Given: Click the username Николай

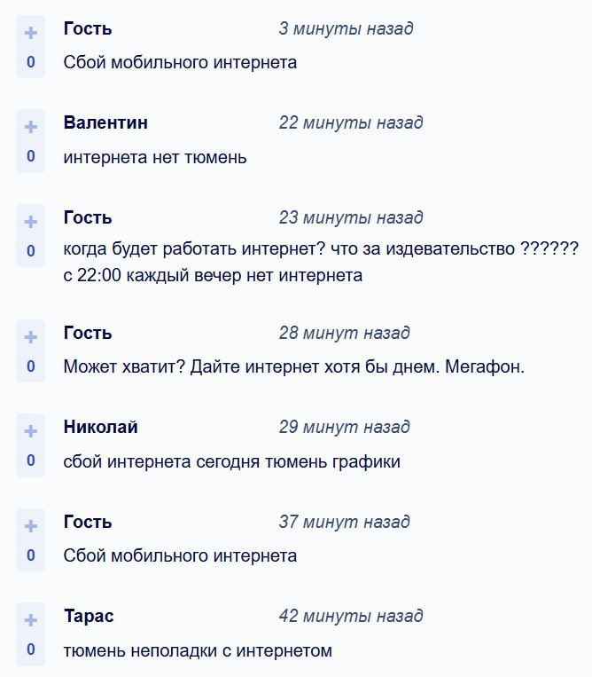Looking at the screenshot, I should [x=100, y=427].
